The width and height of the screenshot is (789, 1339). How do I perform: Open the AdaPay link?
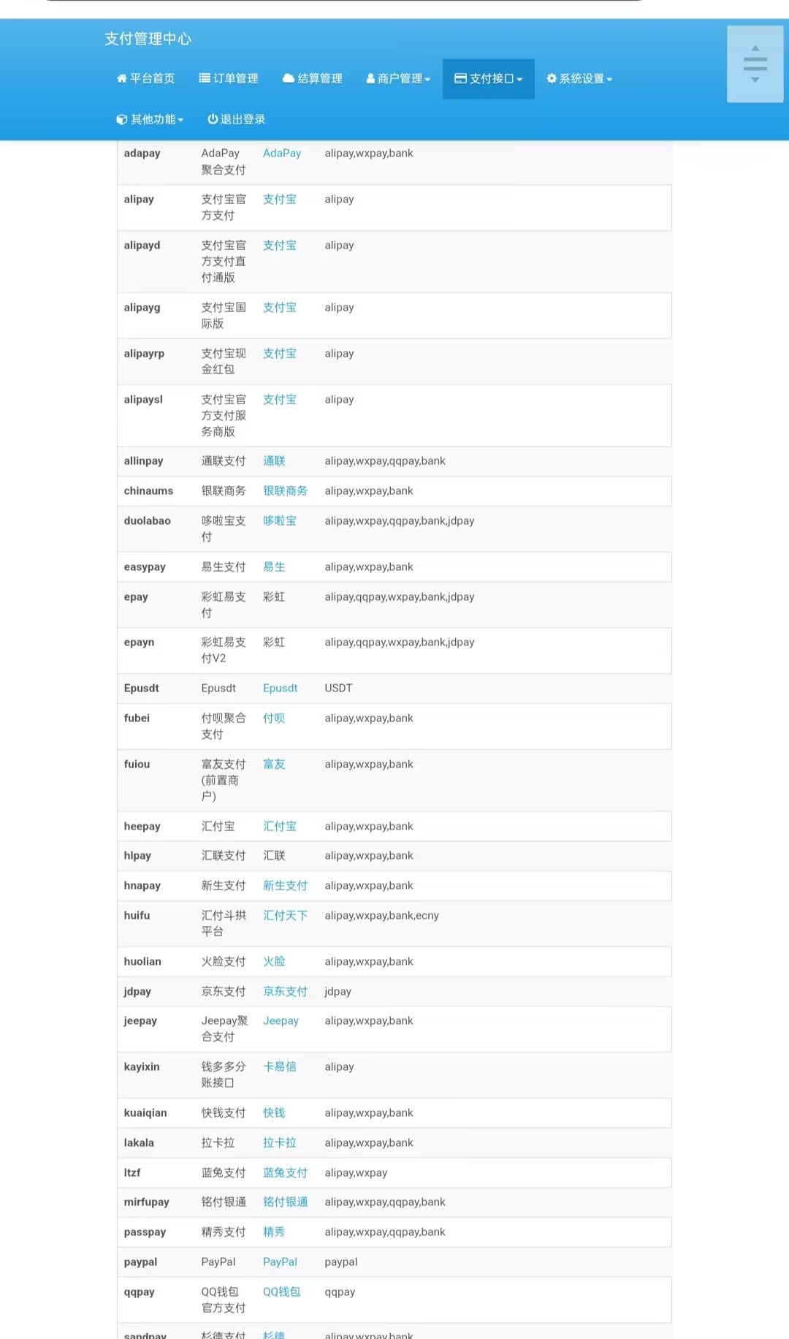(x=282, y=153)
